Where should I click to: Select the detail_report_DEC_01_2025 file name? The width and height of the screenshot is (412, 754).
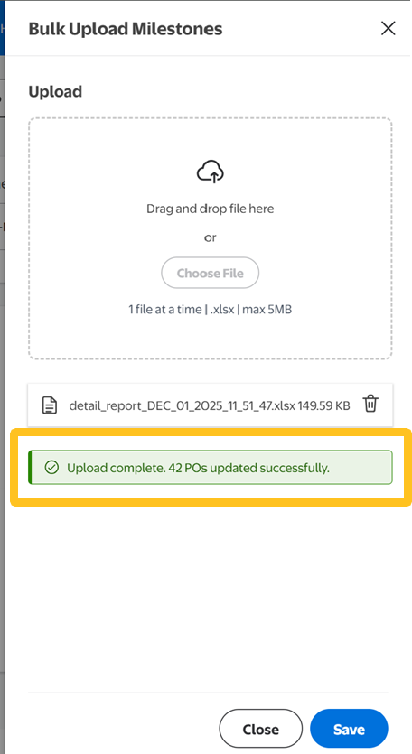182,405
